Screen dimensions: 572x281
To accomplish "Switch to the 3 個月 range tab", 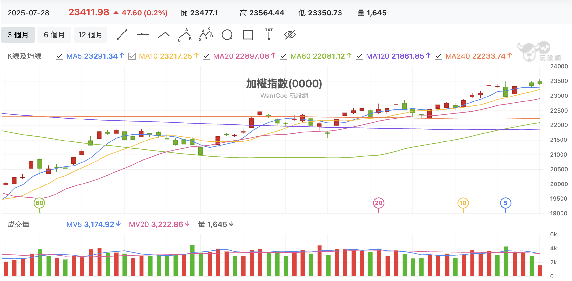I will pyautogui.click(x=18, y=35).
